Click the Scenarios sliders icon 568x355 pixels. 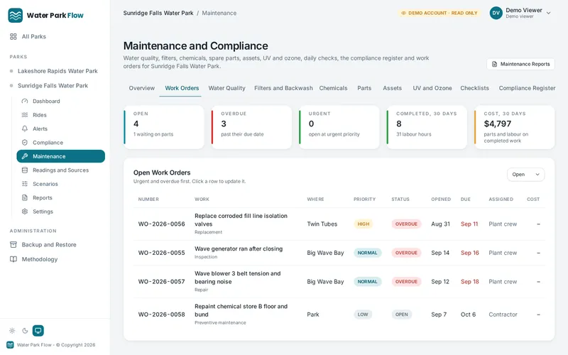[25, 184]
